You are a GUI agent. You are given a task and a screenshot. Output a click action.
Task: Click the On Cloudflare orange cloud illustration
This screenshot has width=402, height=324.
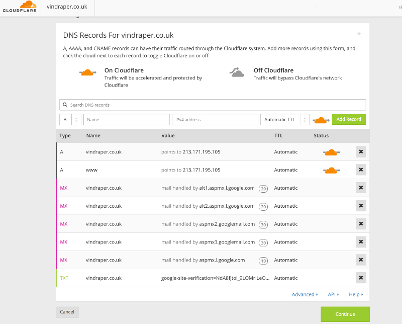[87, 72]
